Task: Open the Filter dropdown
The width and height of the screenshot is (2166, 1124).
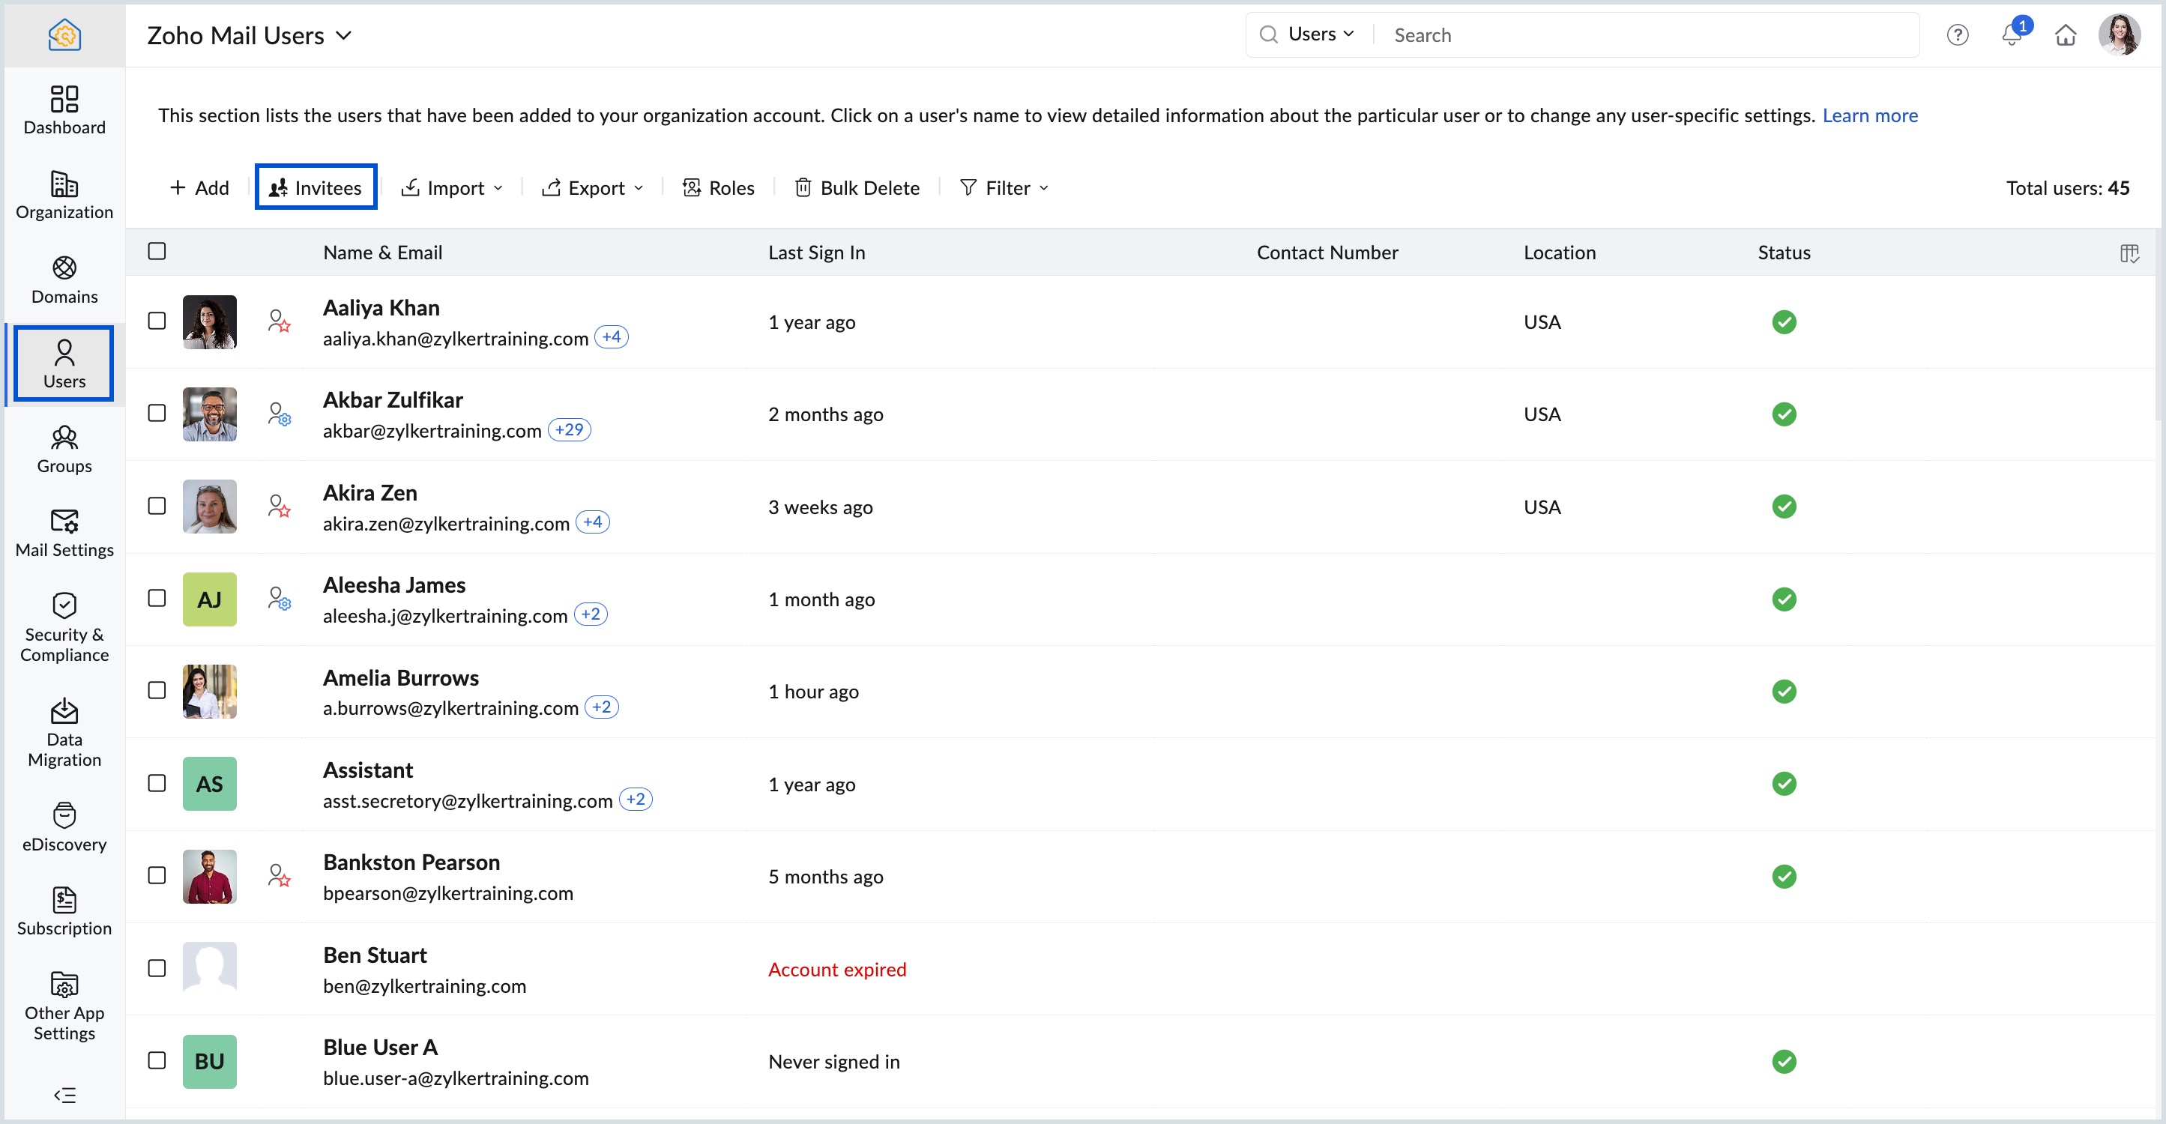Action: (1004, 188)
